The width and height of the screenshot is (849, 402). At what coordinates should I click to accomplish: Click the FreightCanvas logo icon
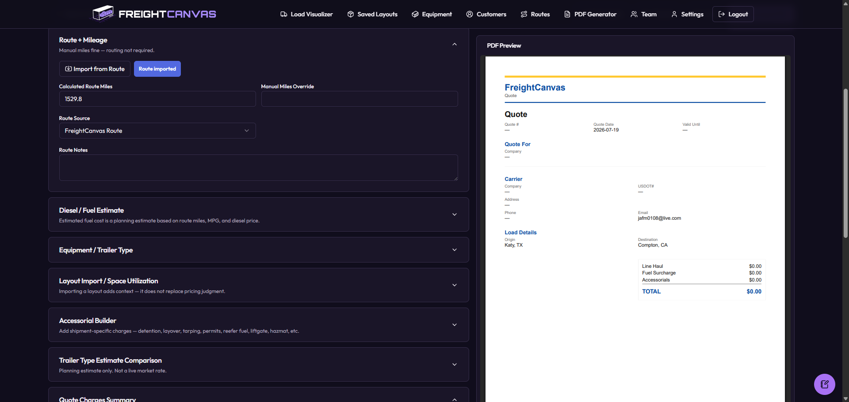[103, 13]
